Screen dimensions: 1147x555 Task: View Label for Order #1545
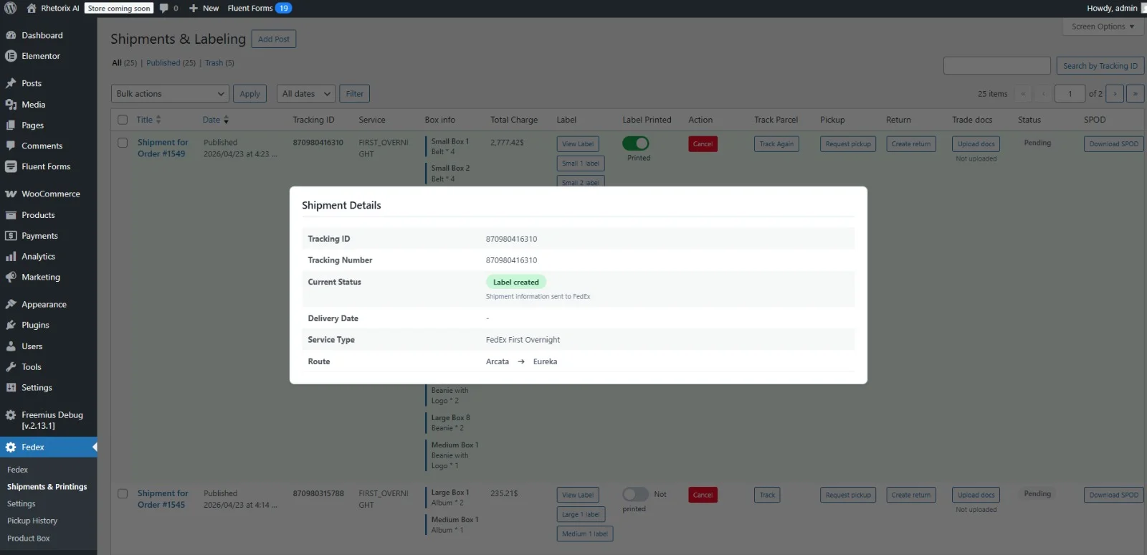point(578,495)
